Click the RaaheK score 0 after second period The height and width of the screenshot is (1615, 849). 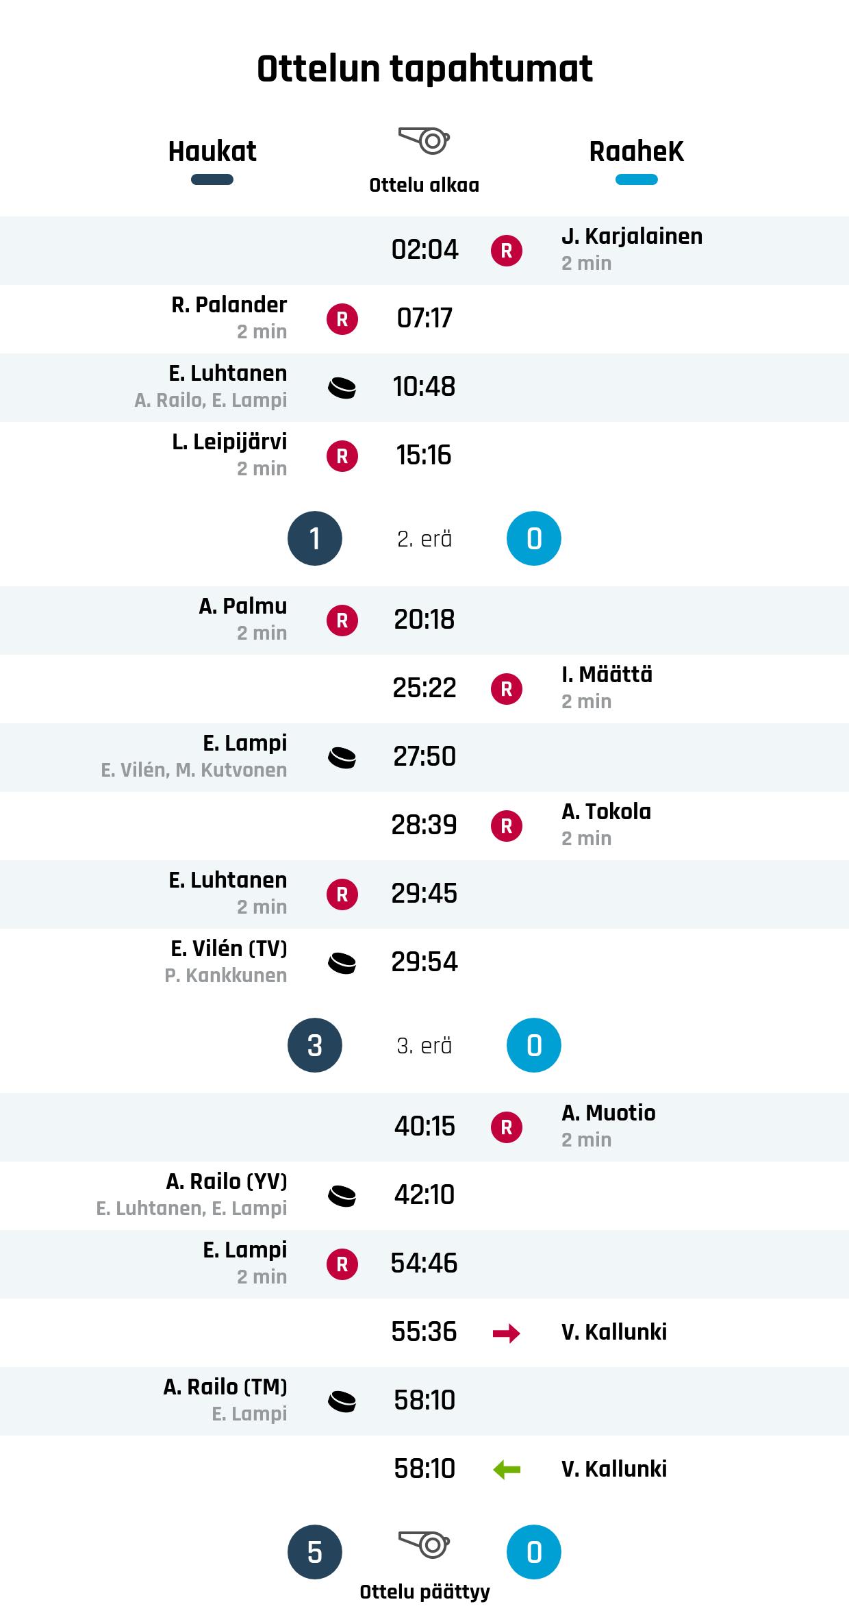(x=534, y=1045)
